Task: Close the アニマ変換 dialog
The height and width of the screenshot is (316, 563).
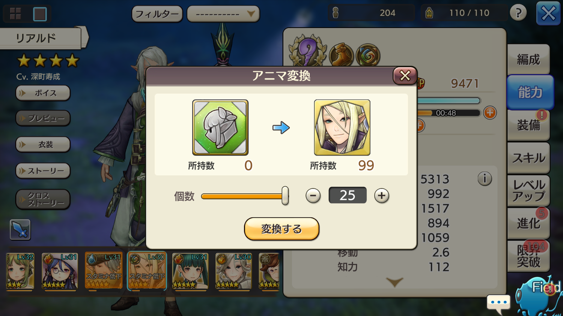Action: point(405,76)
